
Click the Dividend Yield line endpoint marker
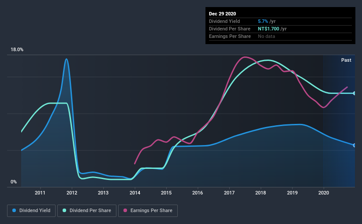pyautogui.click(x=355, y=145)
